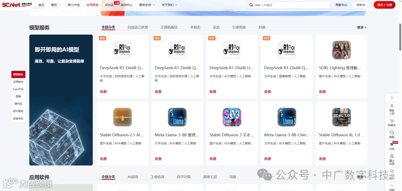Image resolution: width=402 pixels, height=191 pixels.
Task: Select 模型服务 in left anchor menu
Action: [x=18, y=75]
